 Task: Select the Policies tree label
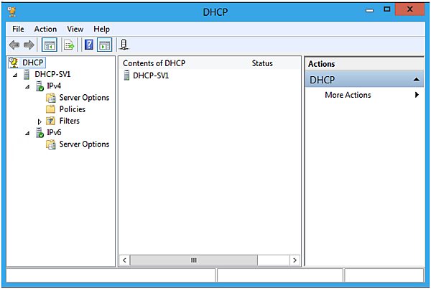(x=73, y=109)
